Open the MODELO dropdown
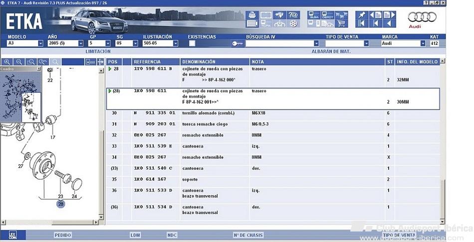Screen dimensions: 474x242 [40, 43]
